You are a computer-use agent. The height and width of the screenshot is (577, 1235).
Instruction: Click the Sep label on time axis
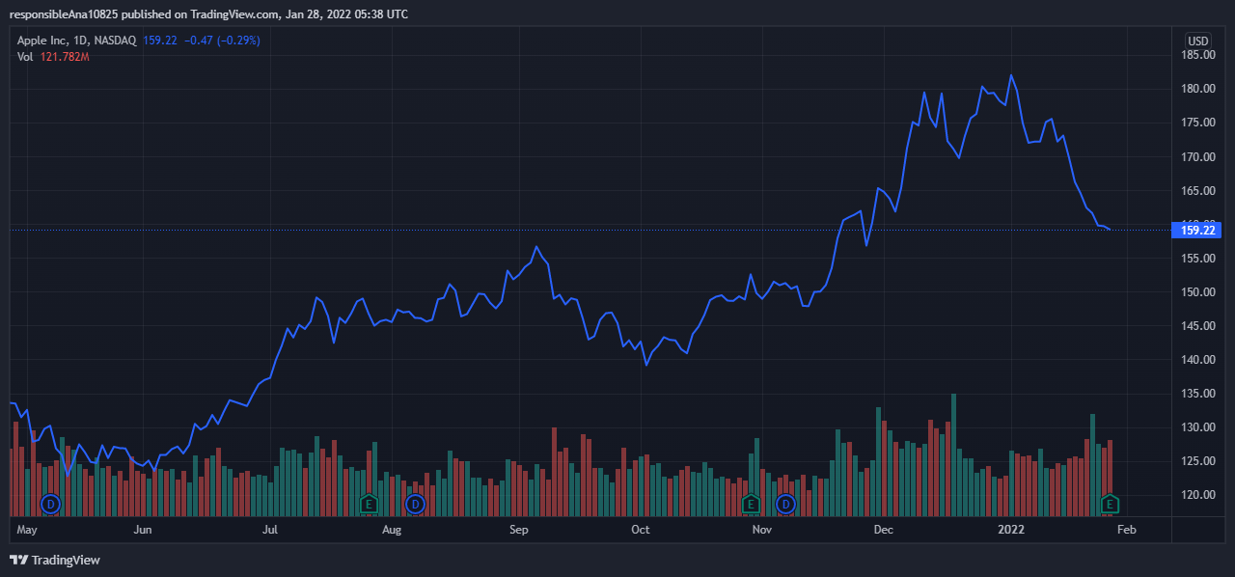(x=518, y=530)
